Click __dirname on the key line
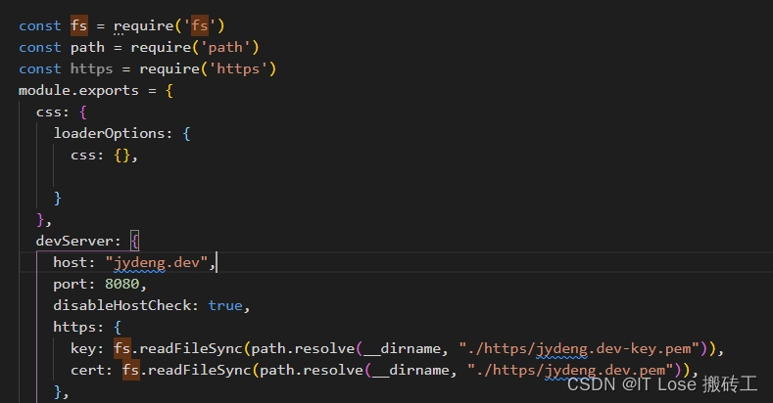This screenshot has height=403, width=773. (402, 349)
